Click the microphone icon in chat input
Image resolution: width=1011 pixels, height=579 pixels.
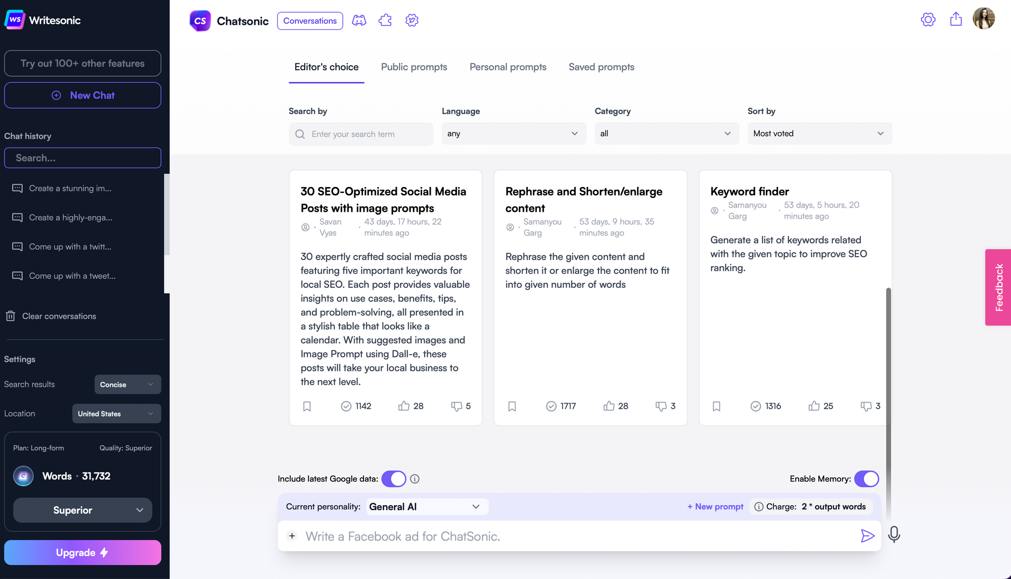click(895, 535)
